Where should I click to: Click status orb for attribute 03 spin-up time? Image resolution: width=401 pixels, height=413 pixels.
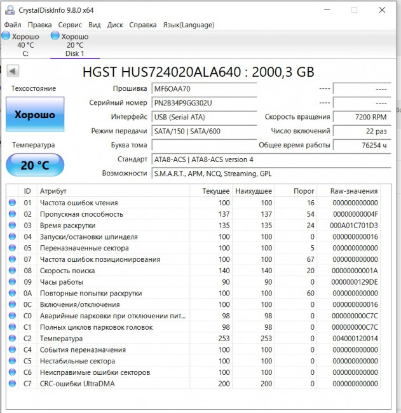coord(12,225)
